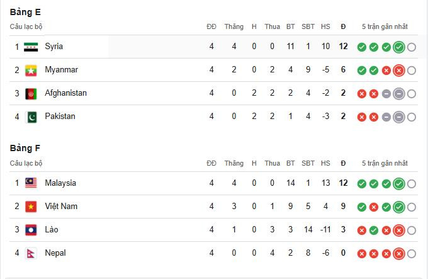
Task: Click the Afghanistan flag icon
Action: click(31, 93)
